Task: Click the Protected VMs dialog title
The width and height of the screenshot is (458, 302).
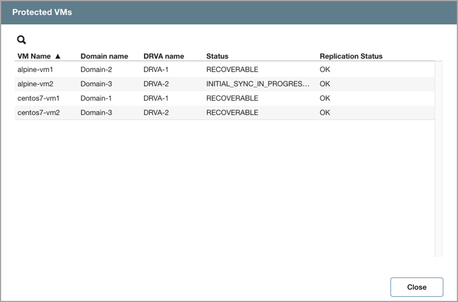Action: click(42, 12)
